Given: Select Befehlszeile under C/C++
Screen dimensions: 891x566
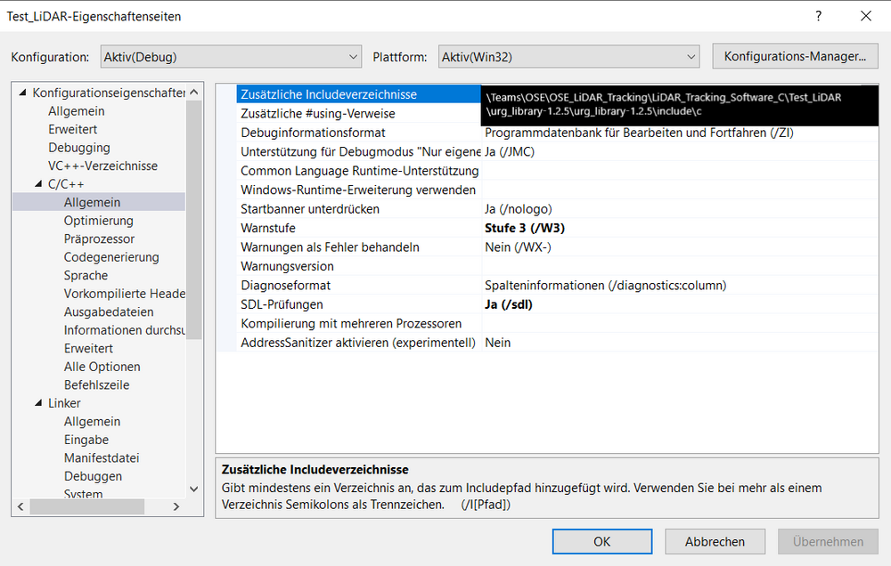Looking at the screenshot, I should tap(96, 385).
